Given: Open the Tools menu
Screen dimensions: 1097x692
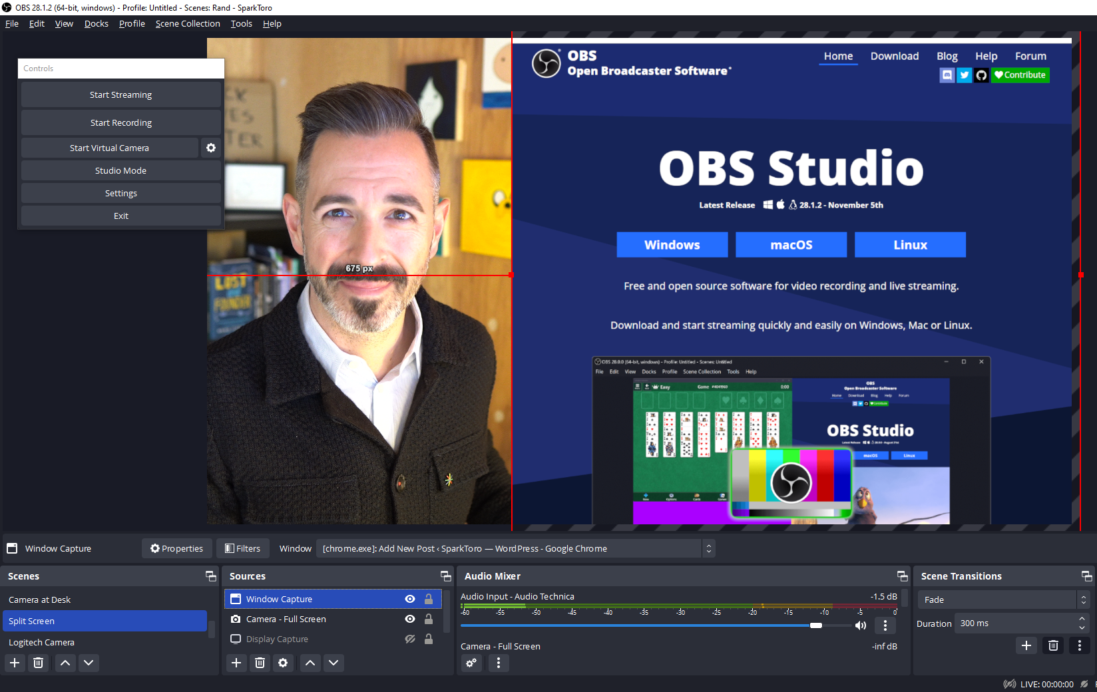Looking at the screenshot, I should click(241, 23).
